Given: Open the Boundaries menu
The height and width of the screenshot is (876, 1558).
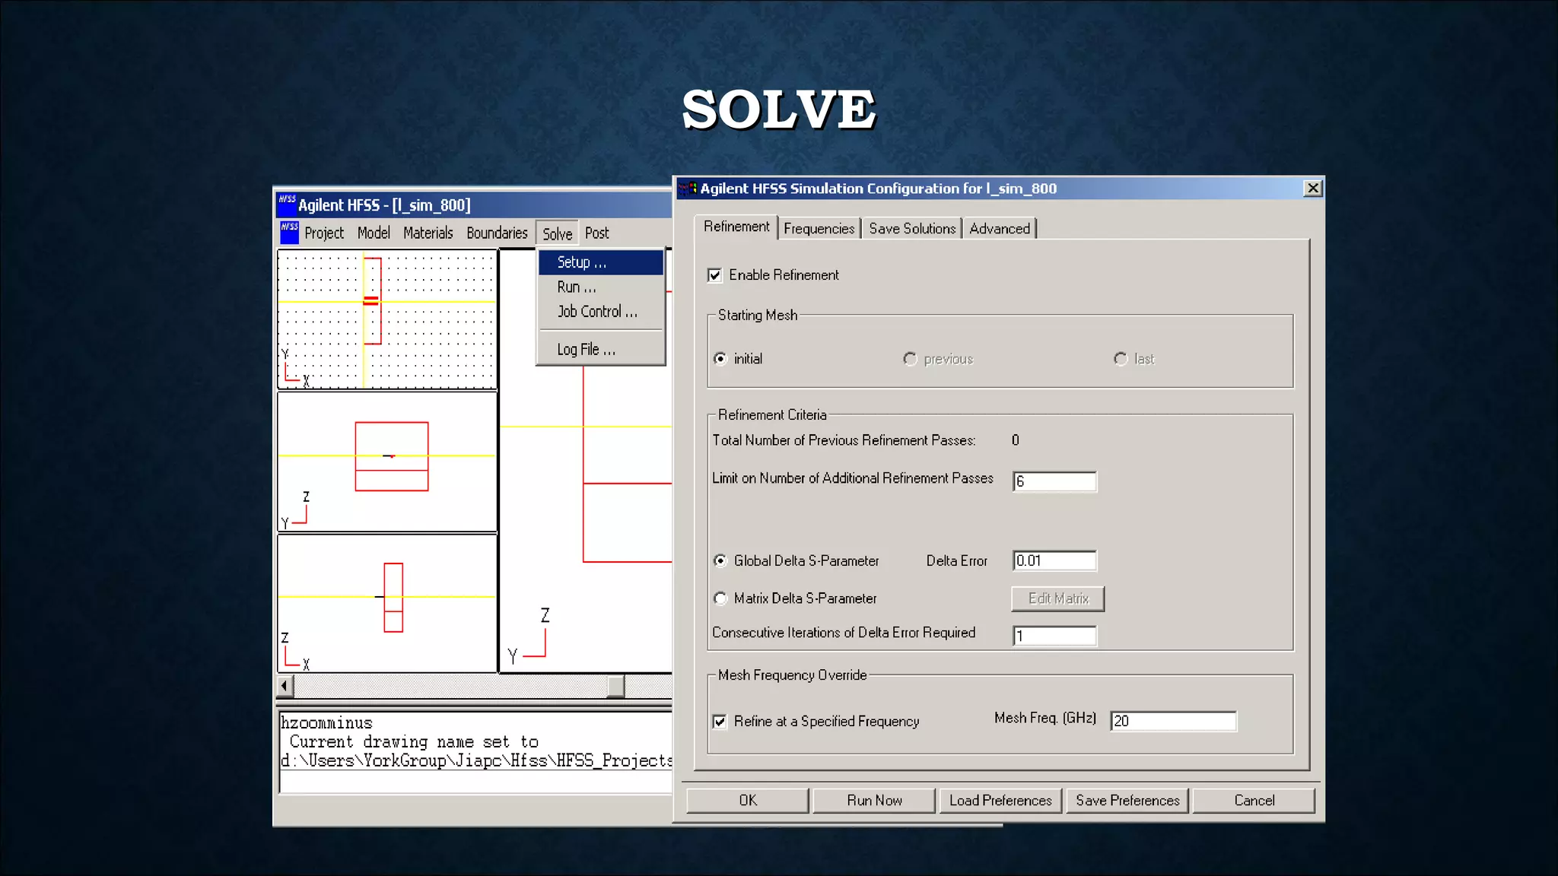Looking at the screenshot, I should pyautogui.click(x=497, y=233).
